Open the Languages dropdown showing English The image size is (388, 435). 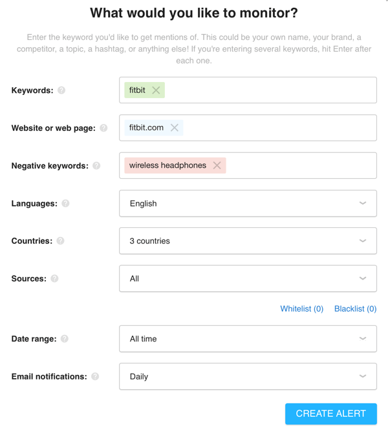(x=248, y=203)
